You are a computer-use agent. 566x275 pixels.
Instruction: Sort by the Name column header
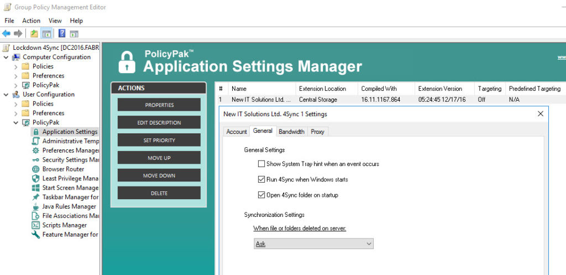pos(262,89)
